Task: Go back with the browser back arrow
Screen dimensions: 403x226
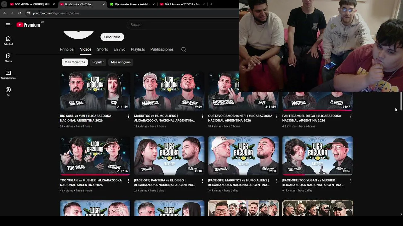Action: [4, 13]
